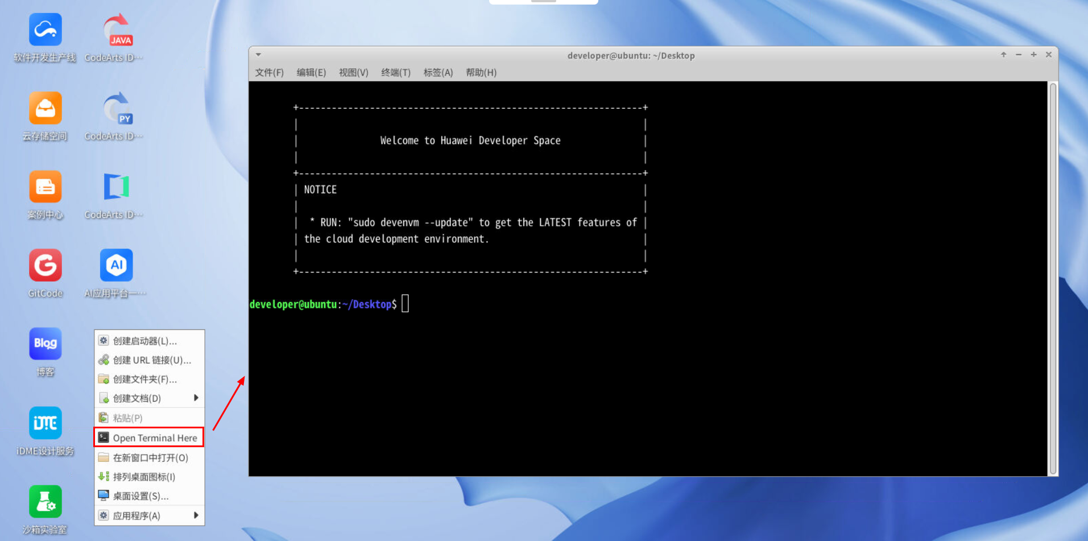Click the monitor icon beside 桌面设置
The height and width of the screenshot is (541, 1088).
[x=104, y=495]
